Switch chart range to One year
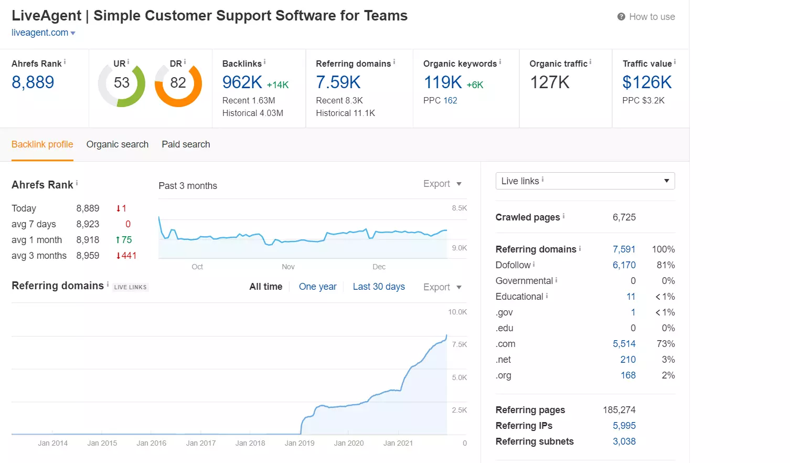Viewport: 790px width, 463px height. point(317,287)
